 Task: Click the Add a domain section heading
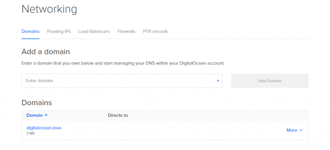pos(45,52)
